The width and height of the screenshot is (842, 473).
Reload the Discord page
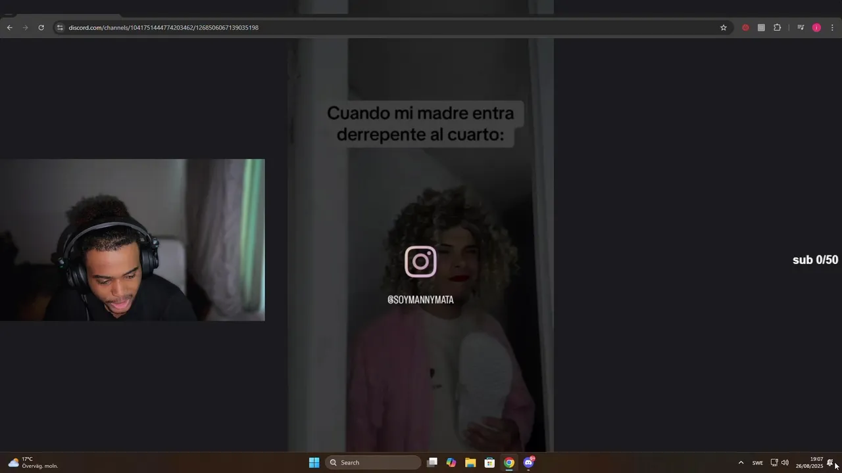tap(41, 28)
